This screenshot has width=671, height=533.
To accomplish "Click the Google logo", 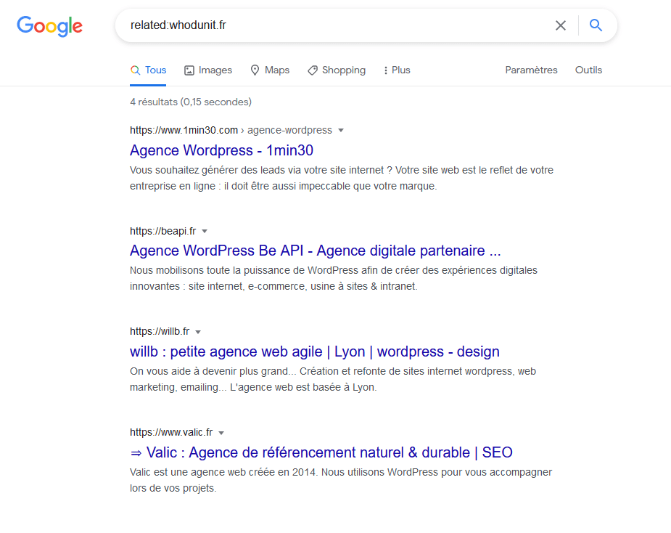I will point(49,26).
